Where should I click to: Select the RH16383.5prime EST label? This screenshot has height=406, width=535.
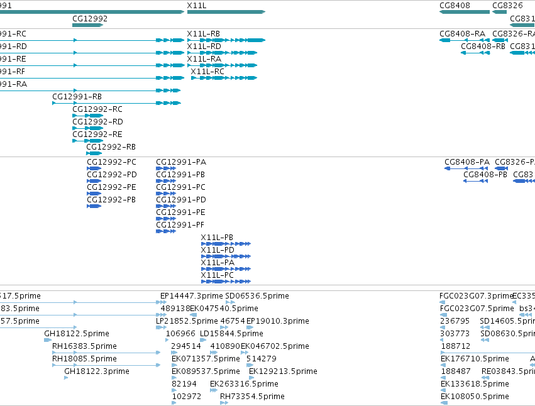[x=85, y=347]
